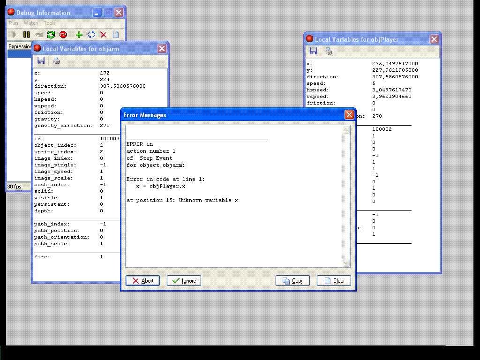480x360 pixels.
Task: Clear the error messages log
Action: [x=334, y=281]
